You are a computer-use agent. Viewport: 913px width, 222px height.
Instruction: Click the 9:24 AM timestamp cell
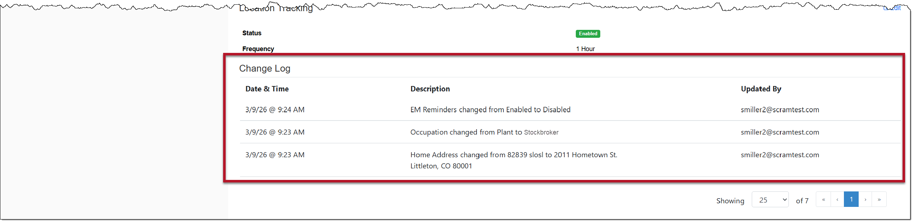pyautogui.click(x=275, y=110)
